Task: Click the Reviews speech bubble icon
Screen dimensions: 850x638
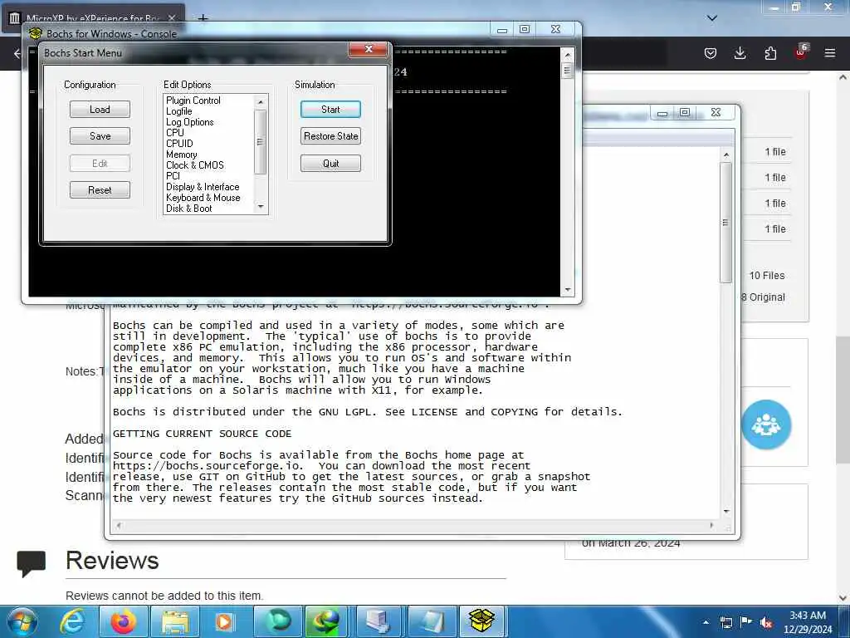Action: pyautogui.click(x=31, y=563)
